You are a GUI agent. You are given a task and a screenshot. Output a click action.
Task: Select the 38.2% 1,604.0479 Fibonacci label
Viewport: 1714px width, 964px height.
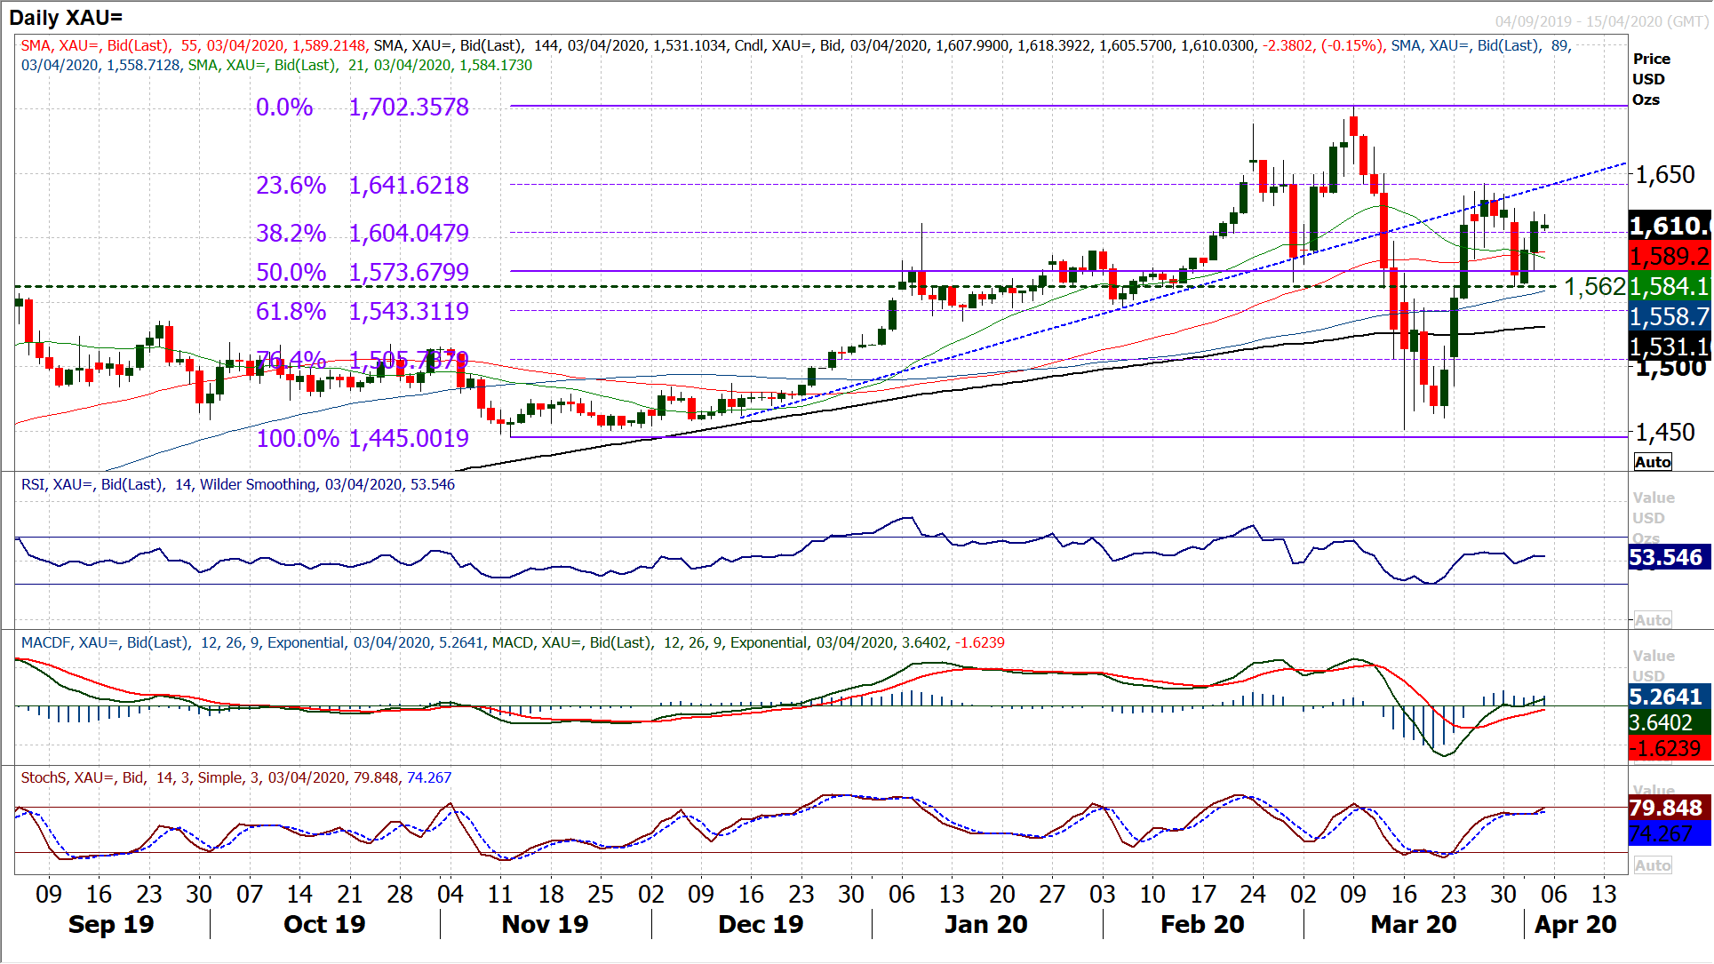point(363,234)
